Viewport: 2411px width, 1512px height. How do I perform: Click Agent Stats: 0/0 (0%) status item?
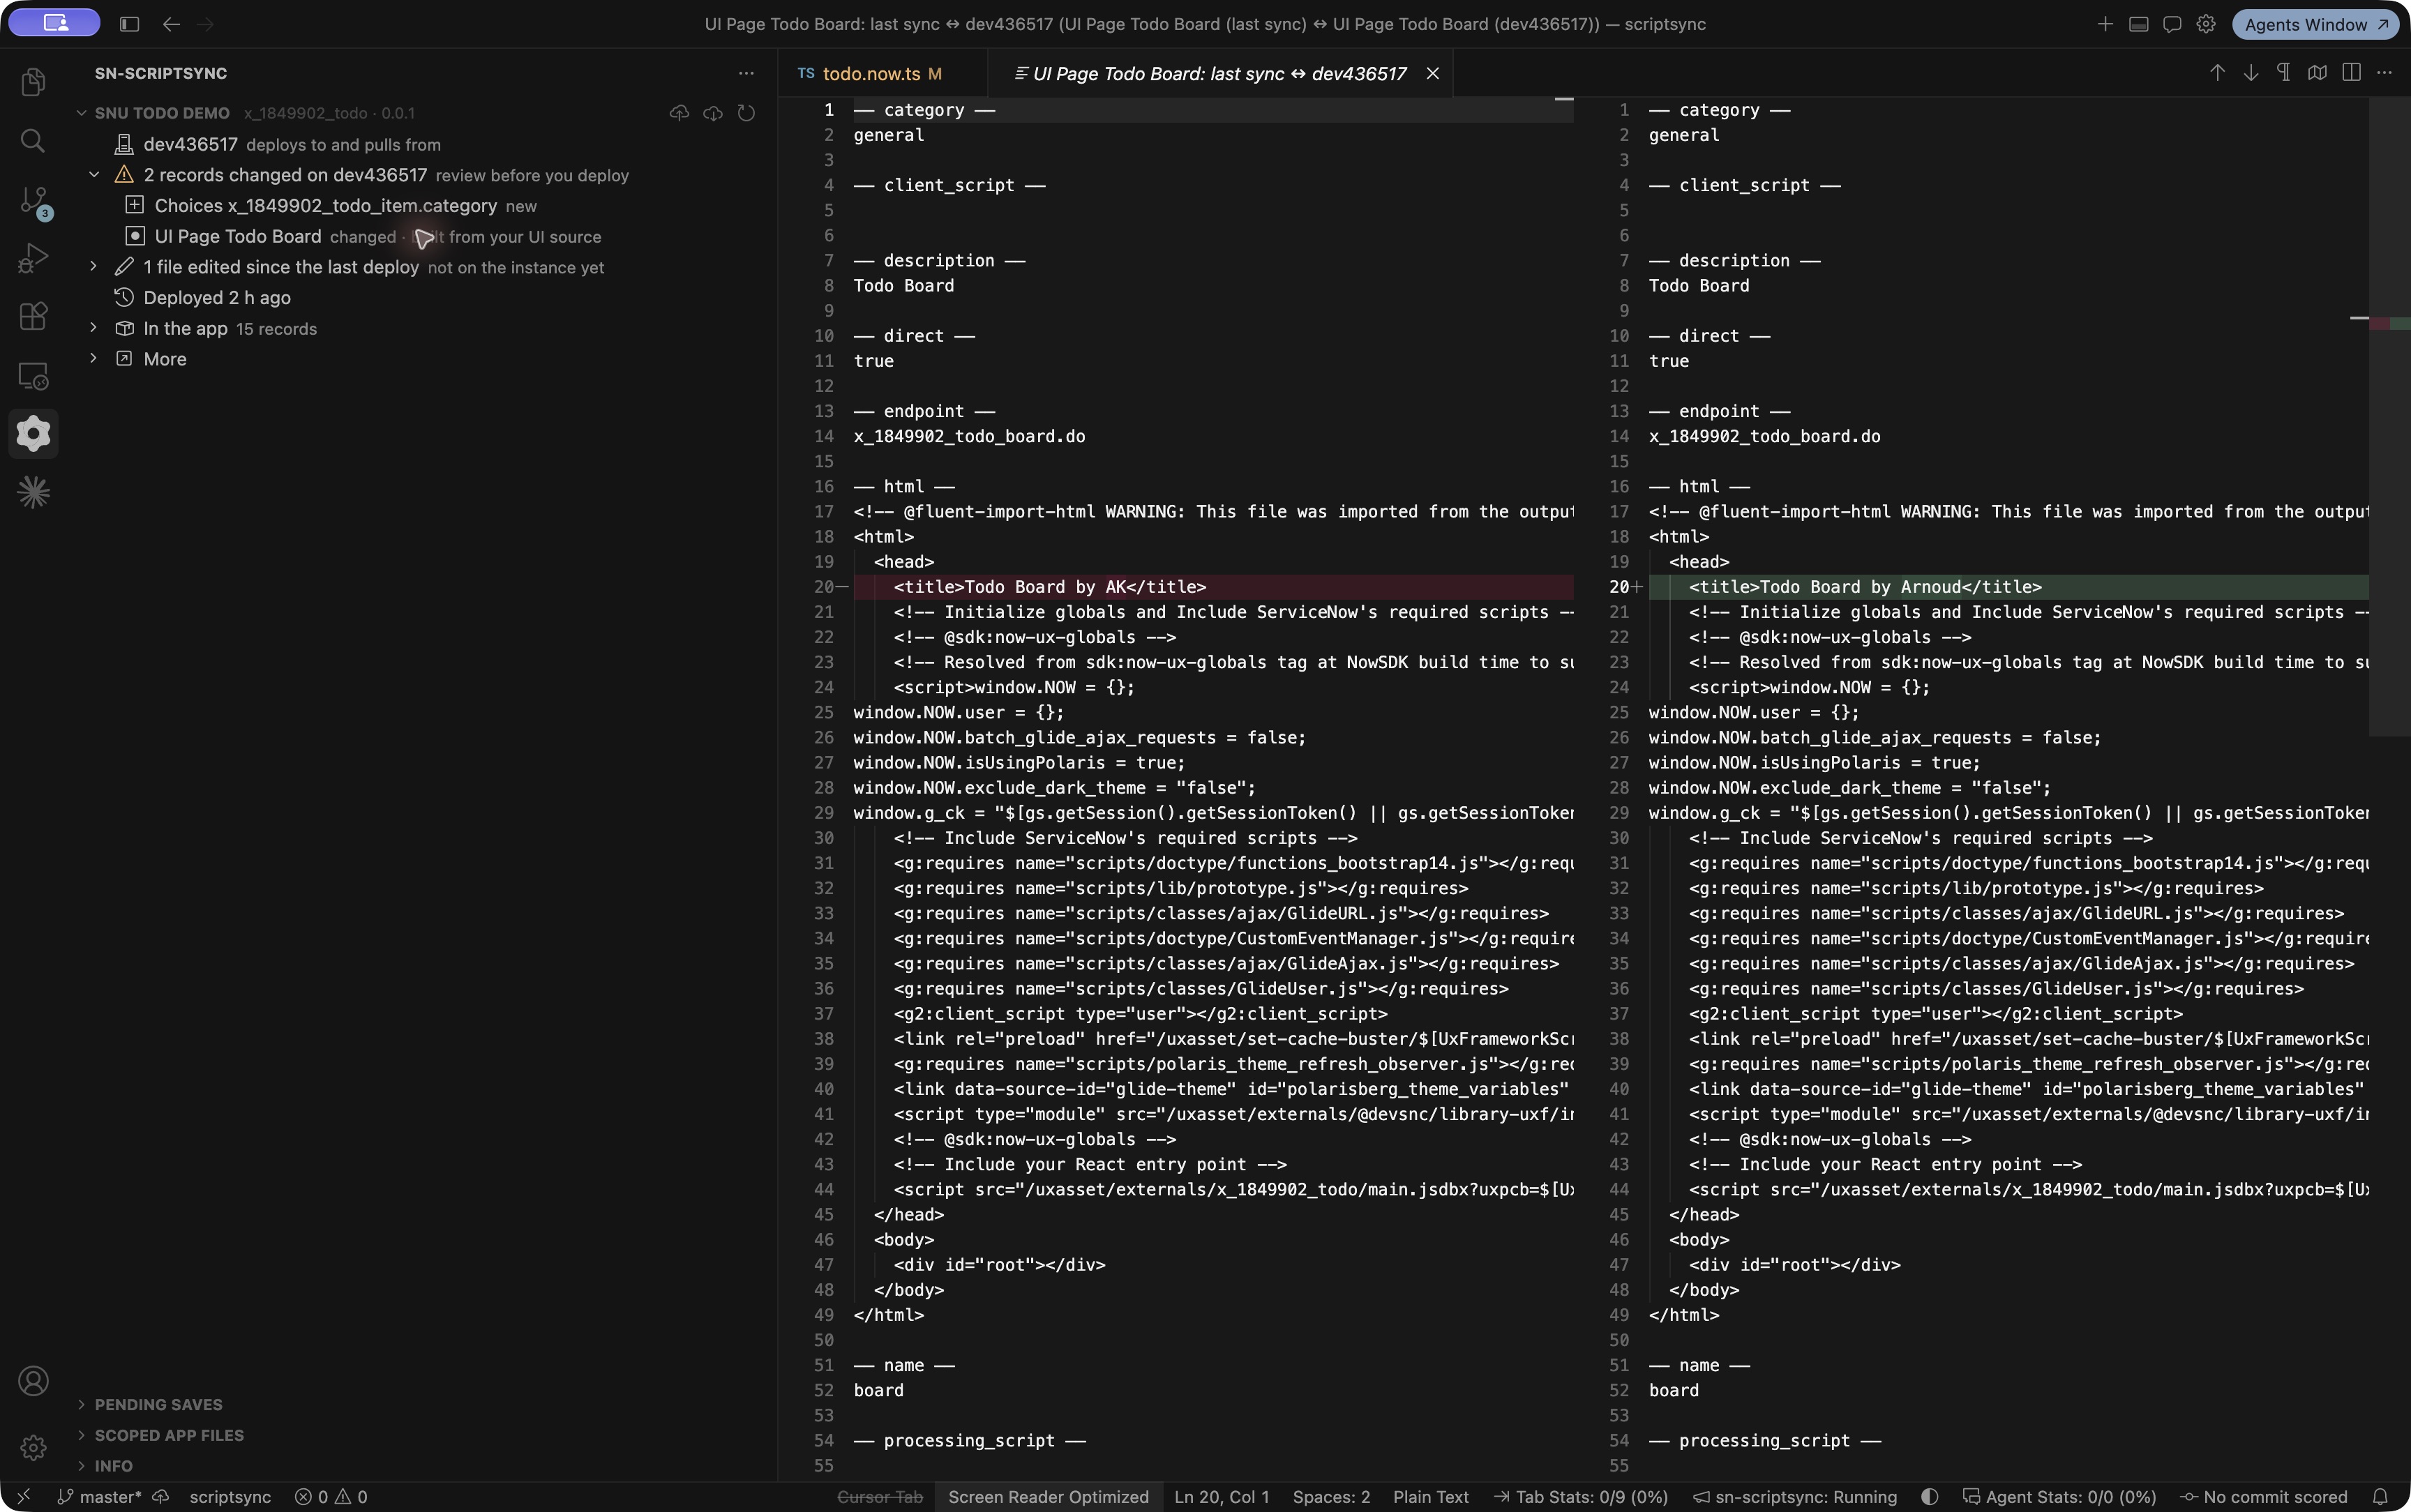pos(2059,1497)
